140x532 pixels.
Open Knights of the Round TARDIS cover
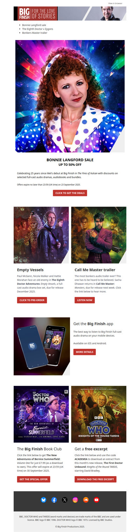99,414
